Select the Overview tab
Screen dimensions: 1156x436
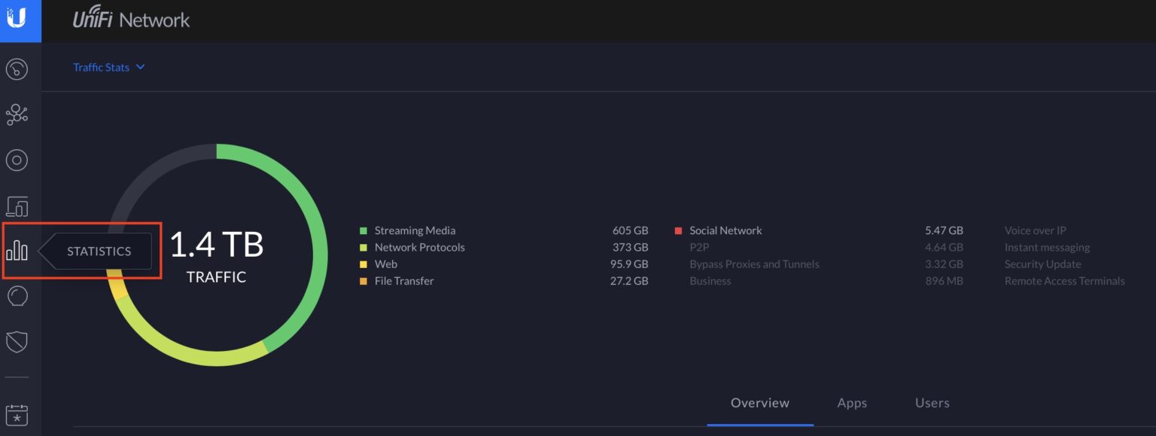point(759,403)
